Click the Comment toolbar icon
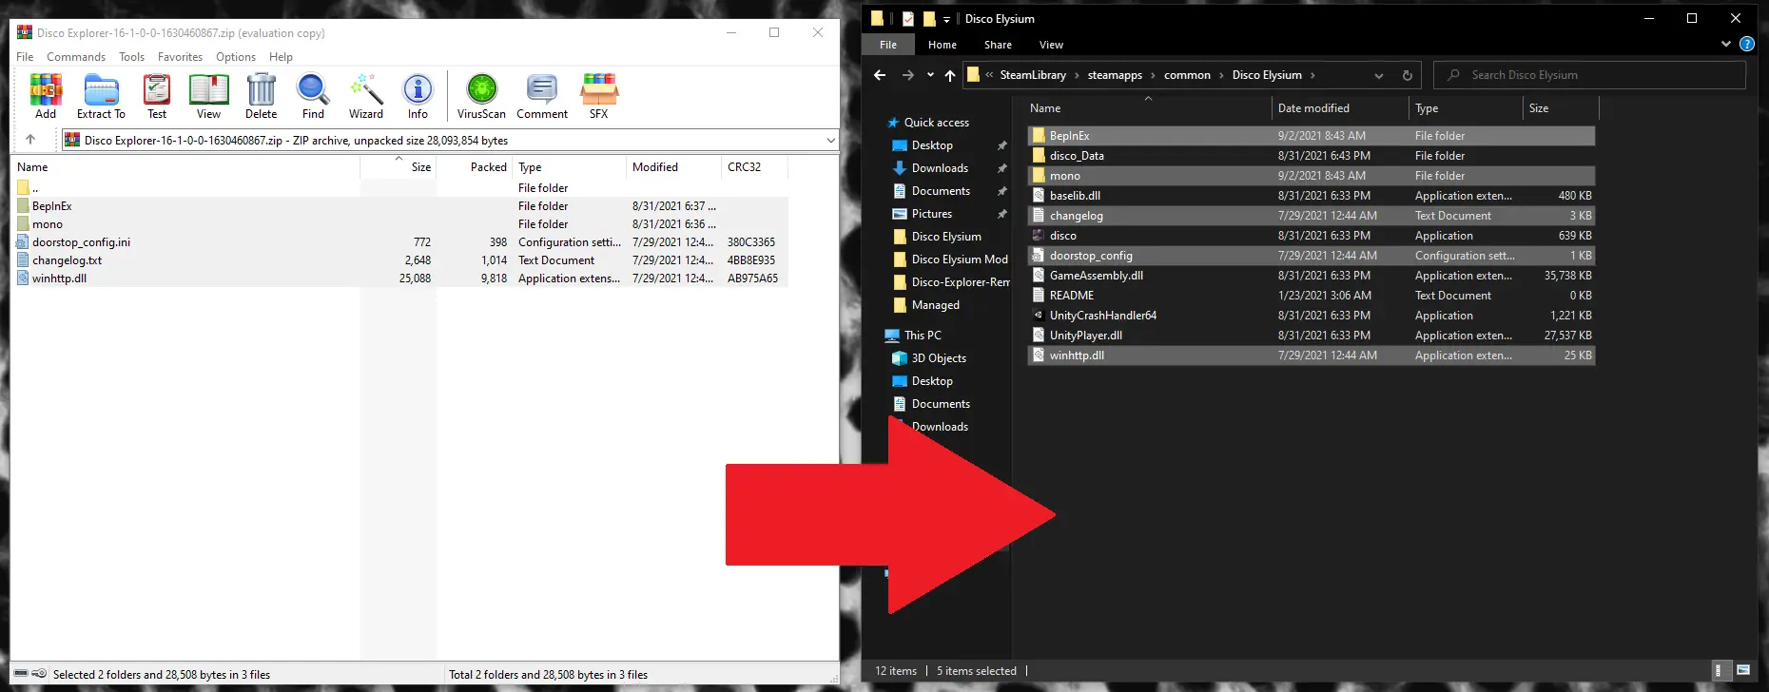Viewport: 1769px width, 692px height. pos(542,96)
